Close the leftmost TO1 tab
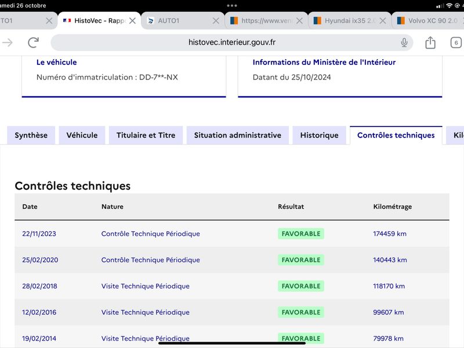464x348 pixels. tap(49, 21)
